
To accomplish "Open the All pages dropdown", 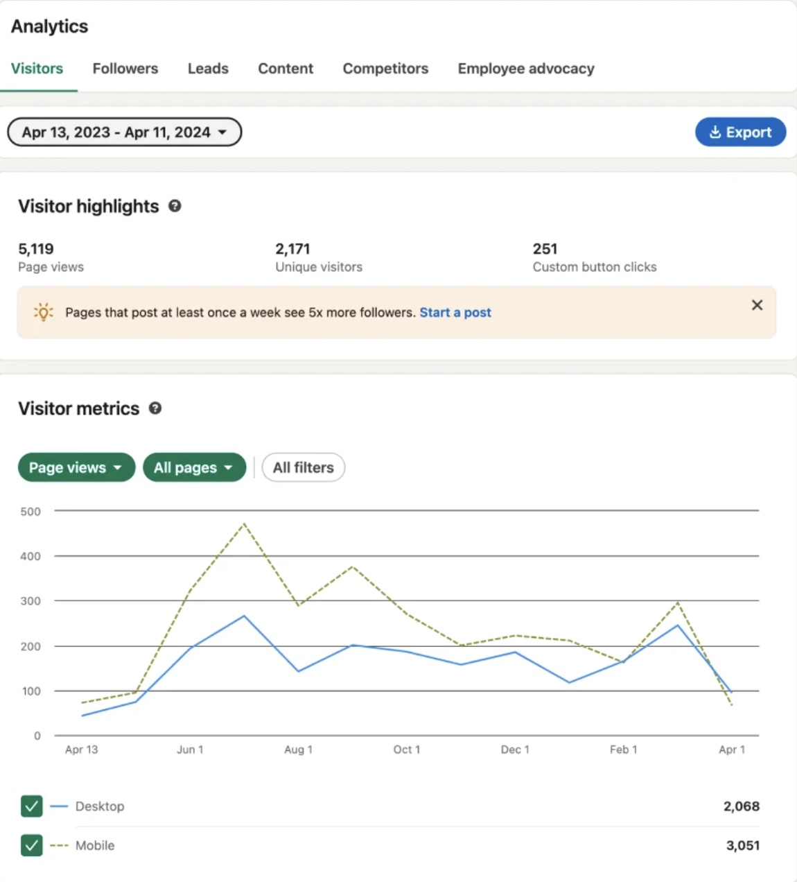I will tap(194, 467).
